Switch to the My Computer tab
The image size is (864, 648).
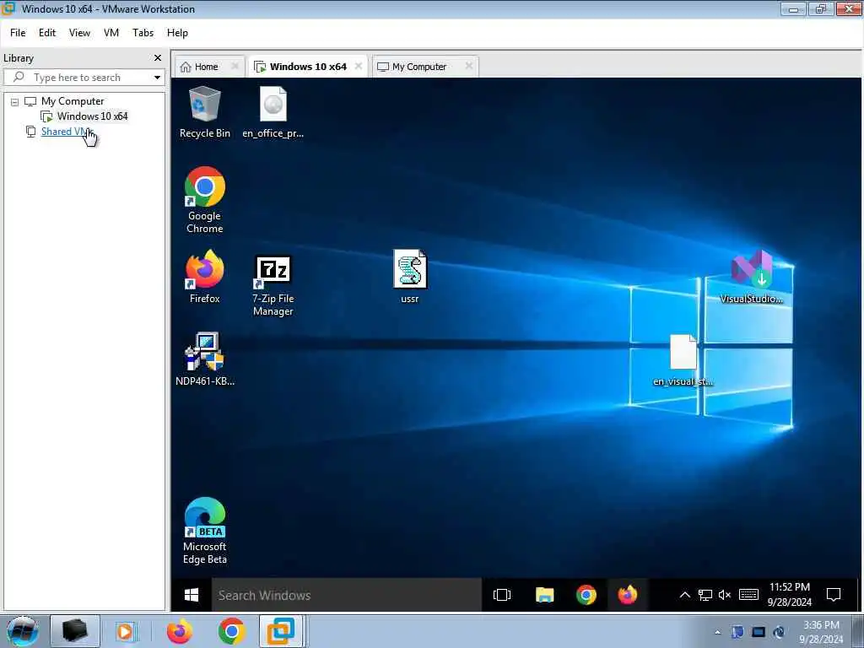coord(419,67)
